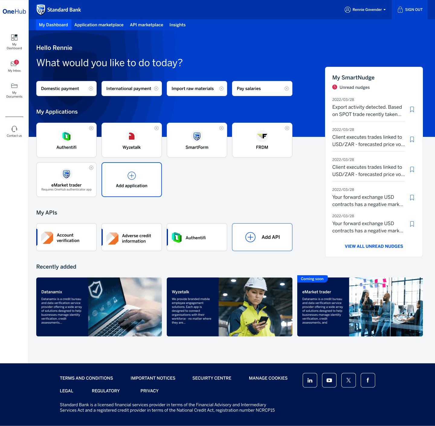Remove the International payment shortcut
This screenshot has height=426, width=435.
[x=156, y=89]
